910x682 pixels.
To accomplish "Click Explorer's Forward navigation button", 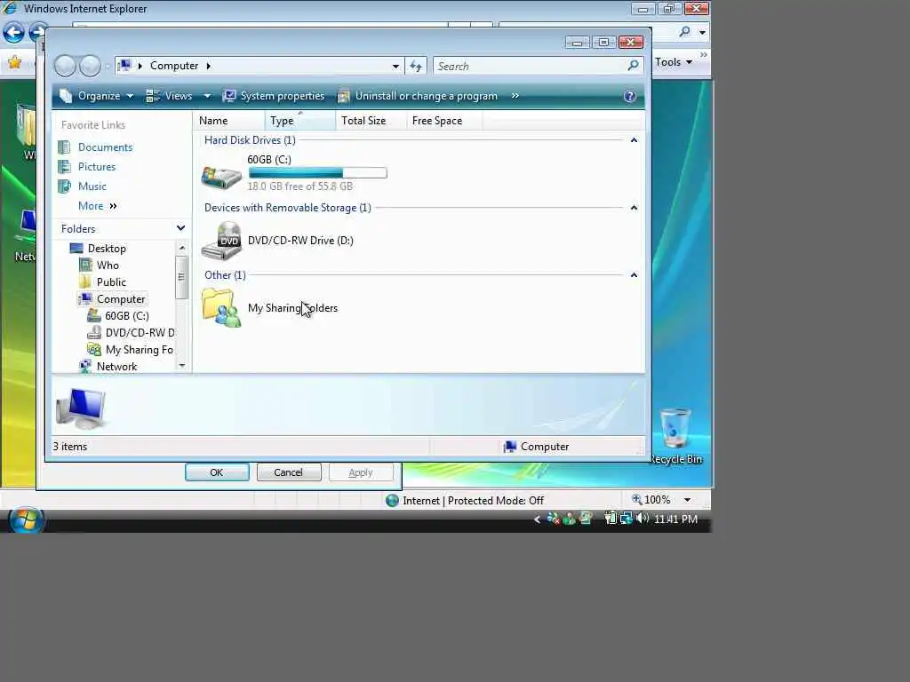I will point(90,66).
